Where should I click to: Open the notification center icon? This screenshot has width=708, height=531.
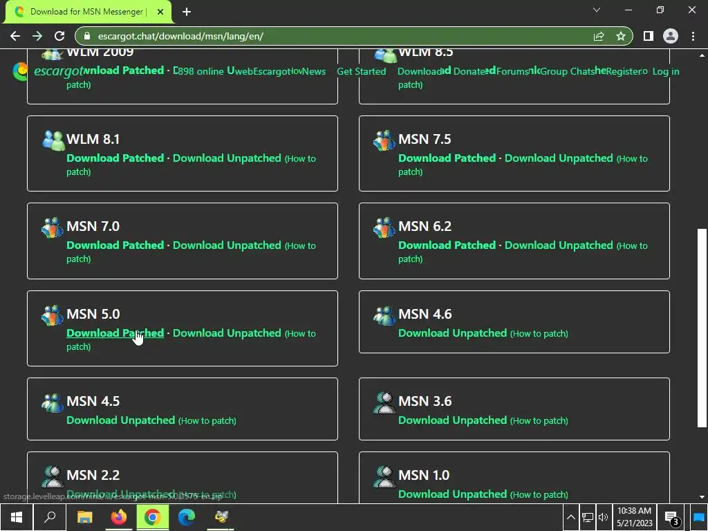(672, 517)
